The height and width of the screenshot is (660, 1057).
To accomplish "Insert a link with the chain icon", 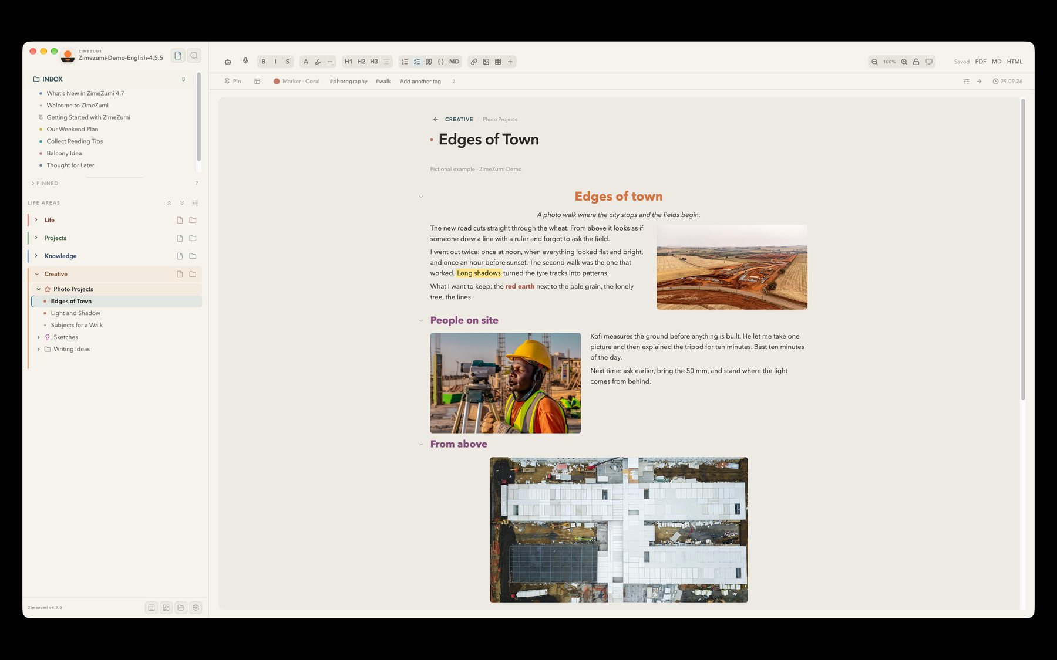I will (x=474, y=62).
